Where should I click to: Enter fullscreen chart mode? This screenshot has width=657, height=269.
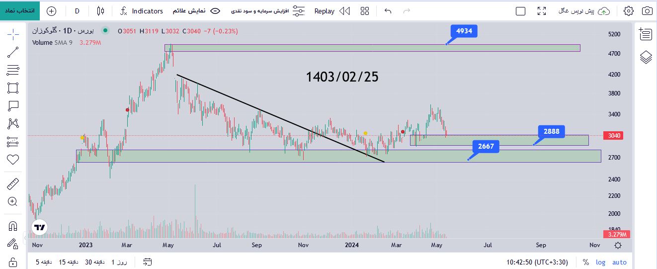(542, 11)
